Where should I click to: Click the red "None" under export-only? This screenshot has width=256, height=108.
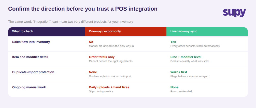93,72
